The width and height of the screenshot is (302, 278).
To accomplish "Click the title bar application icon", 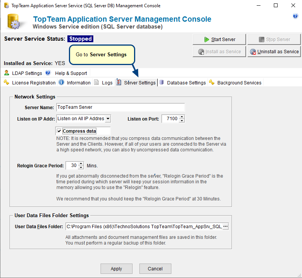I will [6, 5].
